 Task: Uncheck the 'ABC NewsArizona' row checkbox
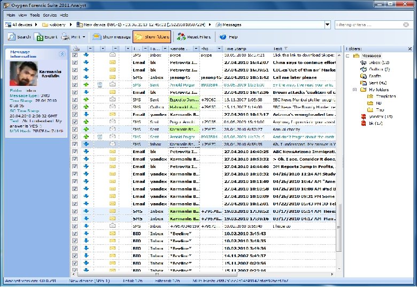coord(75,151)
